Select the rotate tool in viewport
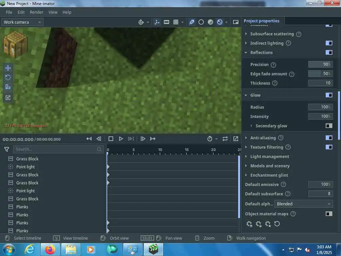The height and width of the screenshot is (256, 341). coord(8,77)
